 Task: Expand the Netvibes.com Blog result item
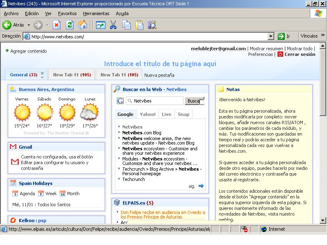click(119, 132)
